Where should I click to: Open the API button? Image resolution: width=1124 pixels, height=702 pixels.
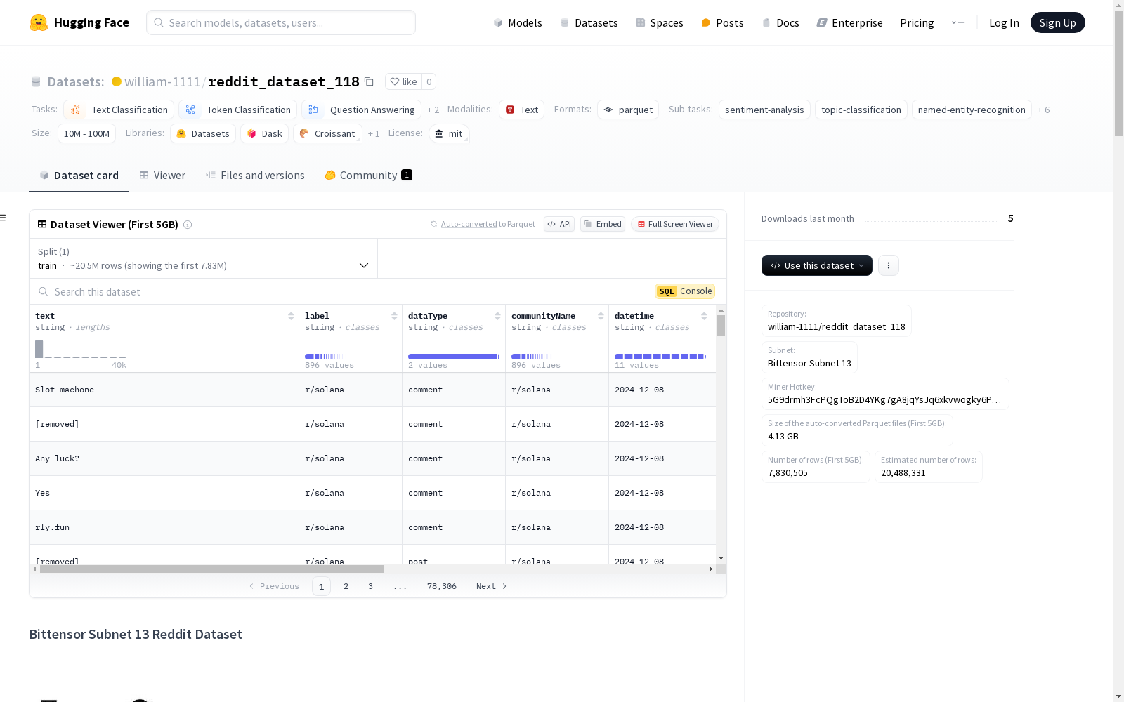(x=559, y=224)
